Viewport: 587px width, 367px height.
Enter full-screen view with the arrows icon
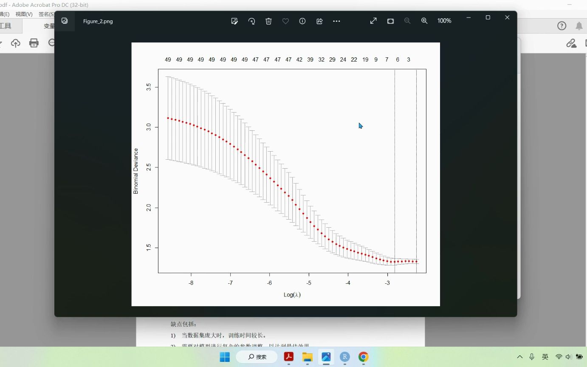pyautogui.click(x=373, y=21)
